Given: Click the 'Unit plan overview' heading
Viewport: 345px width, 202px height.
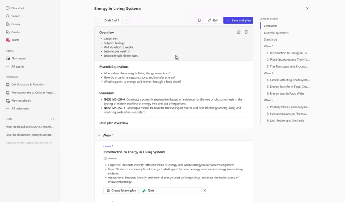Looking at the screenshot, I should [x=113, y=123].
